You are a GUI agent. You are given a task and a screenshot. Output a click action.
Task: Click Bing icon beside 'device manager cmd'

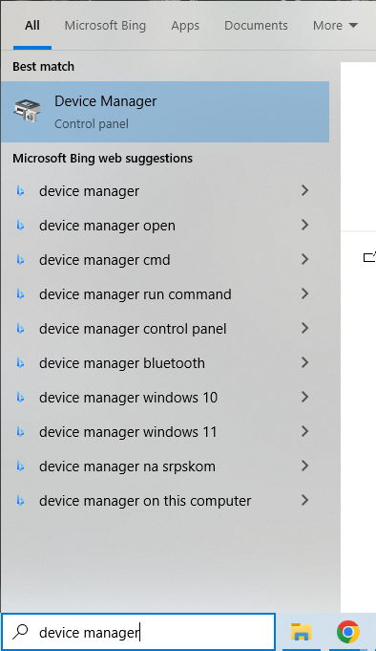pyautogui.click(x=20, y=260)
